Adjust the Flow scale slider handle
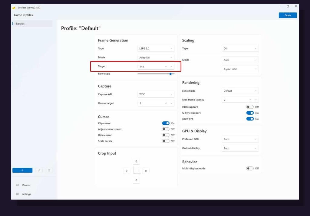The image size is (310, 216). point(170,74)
